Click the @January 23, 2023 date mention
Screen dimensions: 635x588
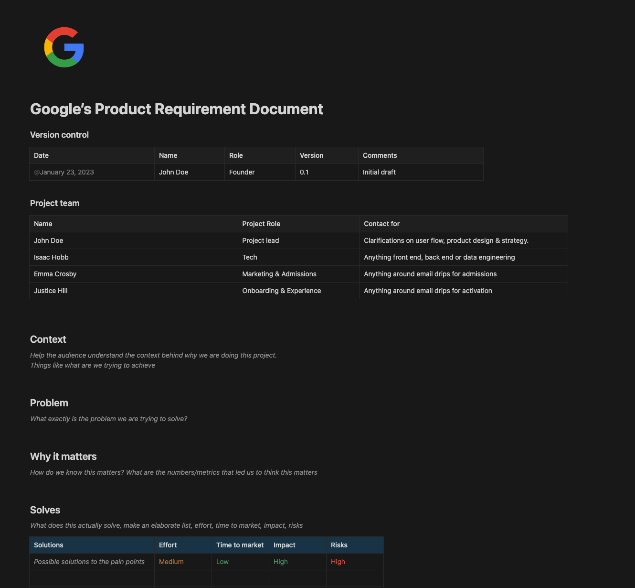64,172
